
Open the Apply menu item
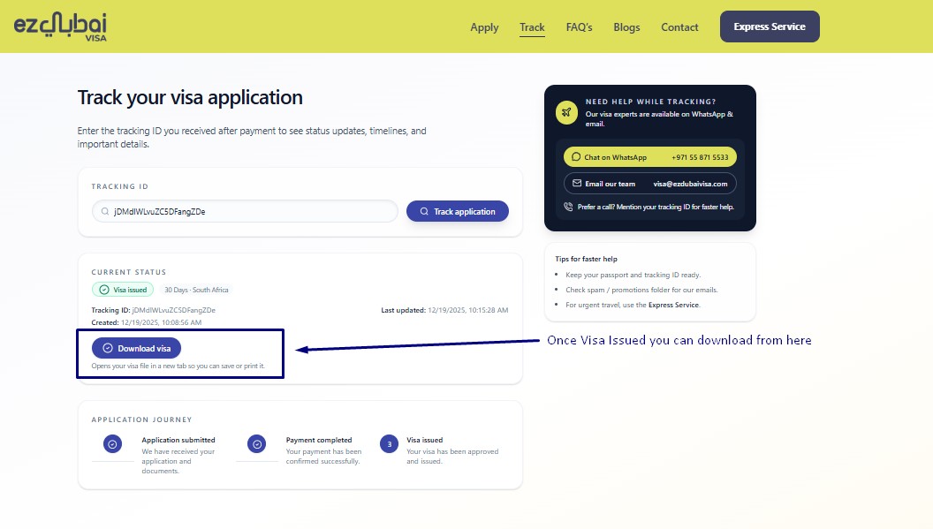click(484, 27)
